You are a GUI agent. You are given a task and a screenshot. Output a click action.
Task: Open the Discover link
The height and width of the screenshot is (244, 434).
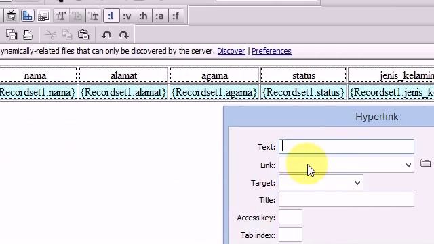tap(231, 51)
